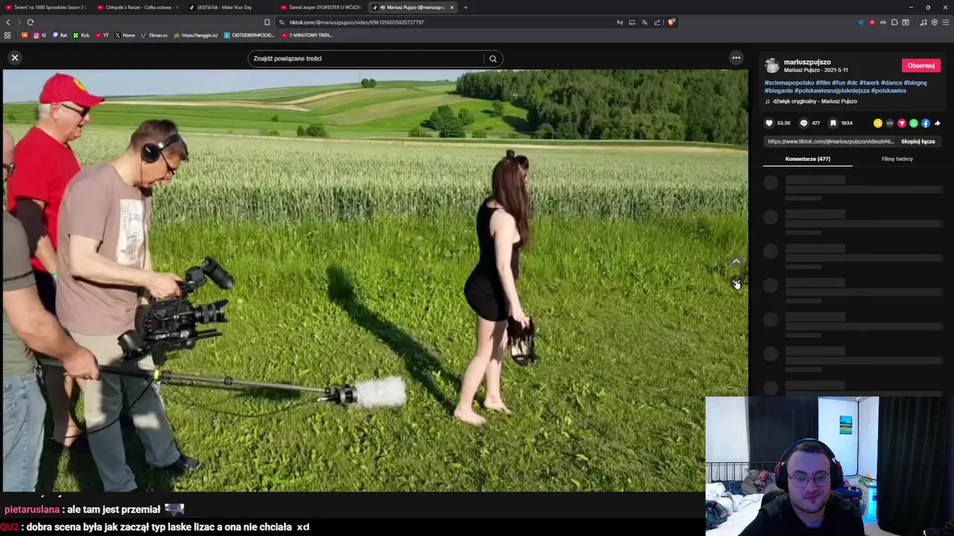This screenshot has height=536, width=954.
Task: Open sidebar panel icon in toolbar
Action: pyautogui.click(x=906, y=22)
